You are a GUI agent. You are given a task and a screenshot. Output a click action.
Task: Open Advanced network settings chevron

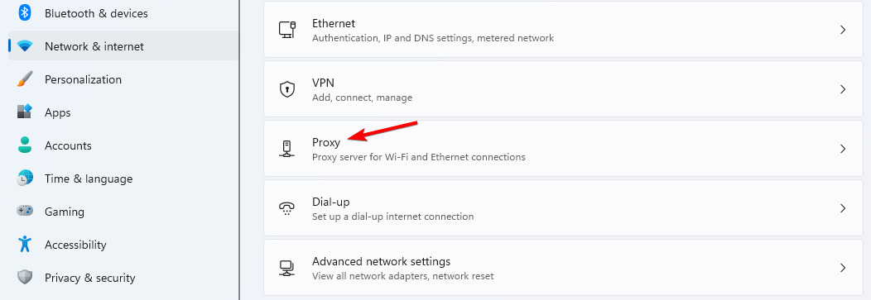pos(843,267)
